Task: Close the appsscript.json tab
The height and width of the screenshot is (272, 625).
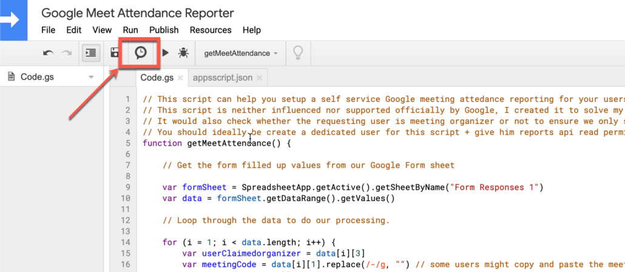Action: (x=260, y=78)
